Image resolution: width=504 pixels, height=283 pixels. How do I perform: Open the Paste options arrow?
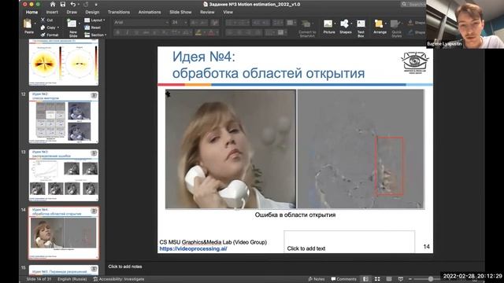pyautogui.click(x=35, y=24)
